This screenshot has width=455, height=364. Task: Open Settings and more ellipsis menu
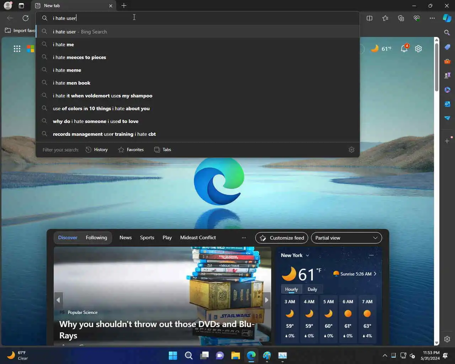point(432,18)
